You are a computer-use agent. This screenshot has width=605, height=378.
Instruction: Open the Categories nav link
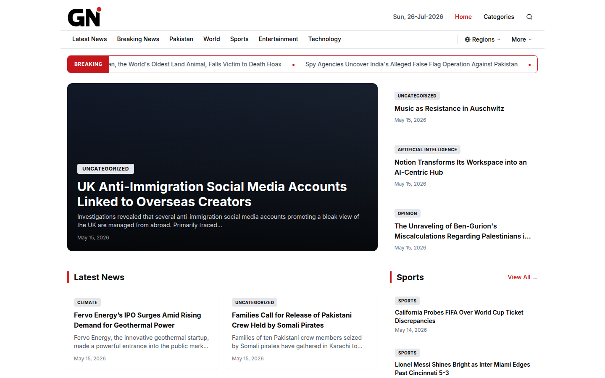(x=499, y=17)
